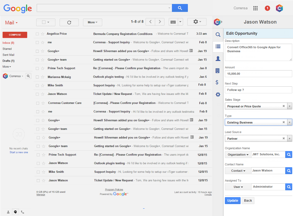This screenshot has height=216, width=293.
Task: Go to the Starred folder
Action: [x=7, y=49]
